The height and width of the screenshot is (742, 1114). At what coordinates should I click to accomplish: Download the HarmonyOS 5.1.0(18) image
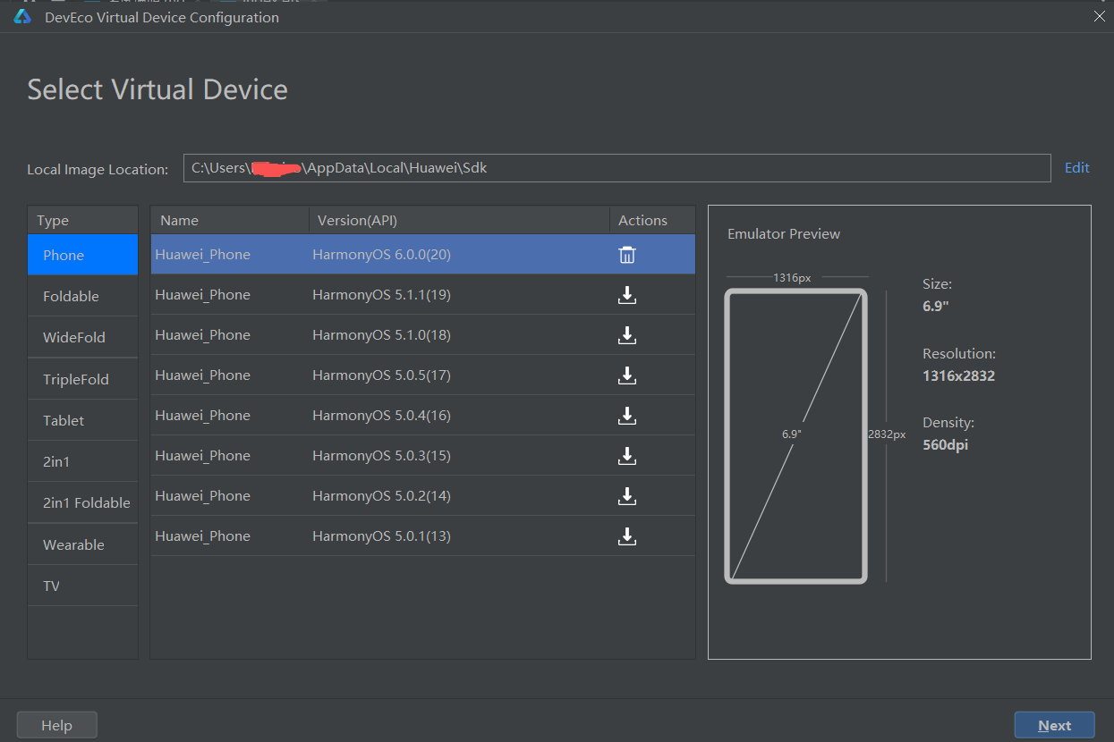pyautogui.click(x=627, y=335)
